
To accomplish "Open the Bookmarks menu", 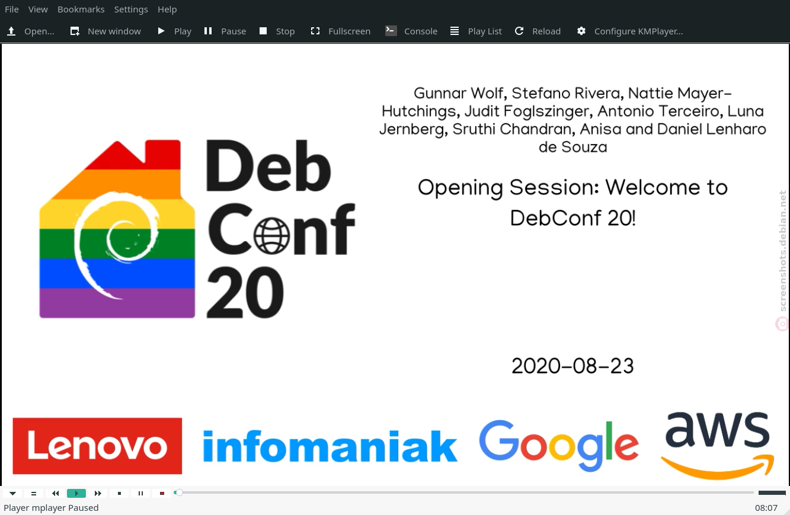I will click(81, 9).
